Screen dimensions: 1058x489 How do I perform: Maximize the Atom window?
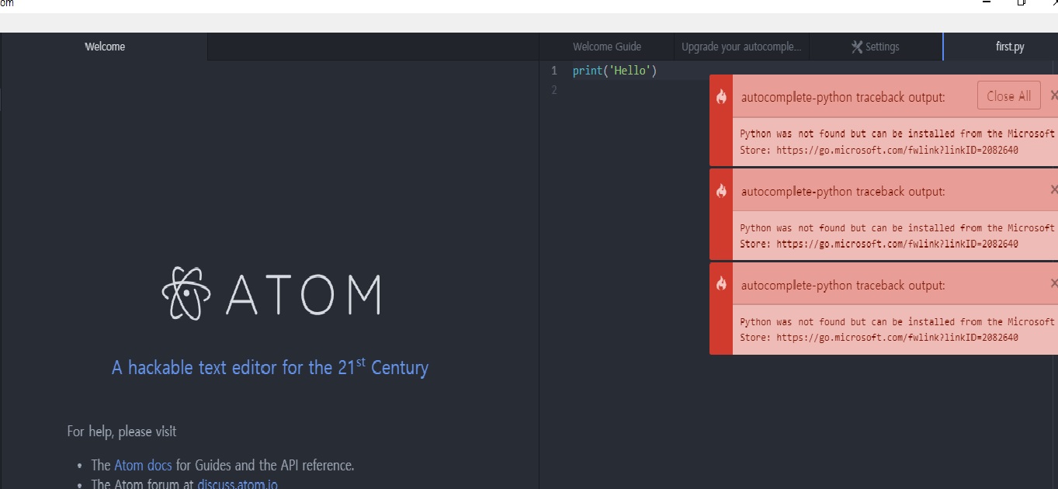1022,4
